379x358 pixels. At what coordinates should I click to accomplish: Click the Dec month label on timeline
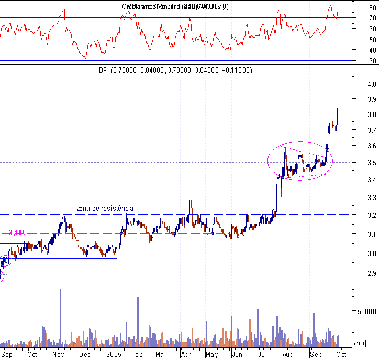pos(85,354)
